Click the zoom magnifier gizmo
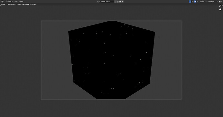This screenshot has width=223, height=117. [220, 6]
